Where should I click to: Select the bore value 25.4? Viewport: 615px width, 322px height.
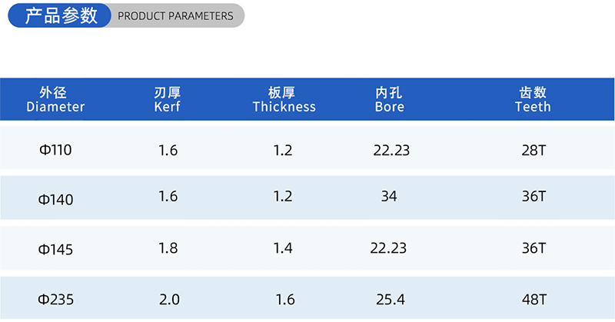(389, 300)
